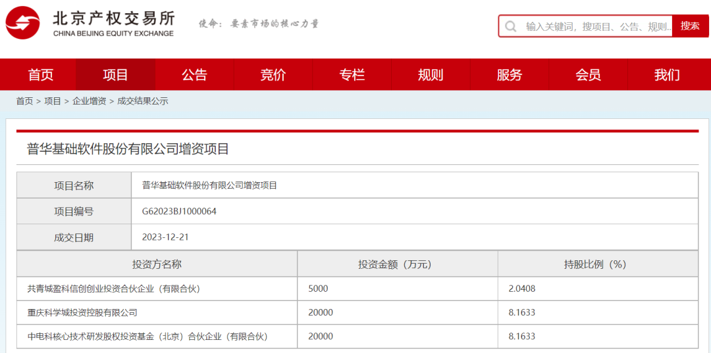Open the 我们 navigation menu
Image resolution: width=711 pixels, height=353 pixels.
668,75
